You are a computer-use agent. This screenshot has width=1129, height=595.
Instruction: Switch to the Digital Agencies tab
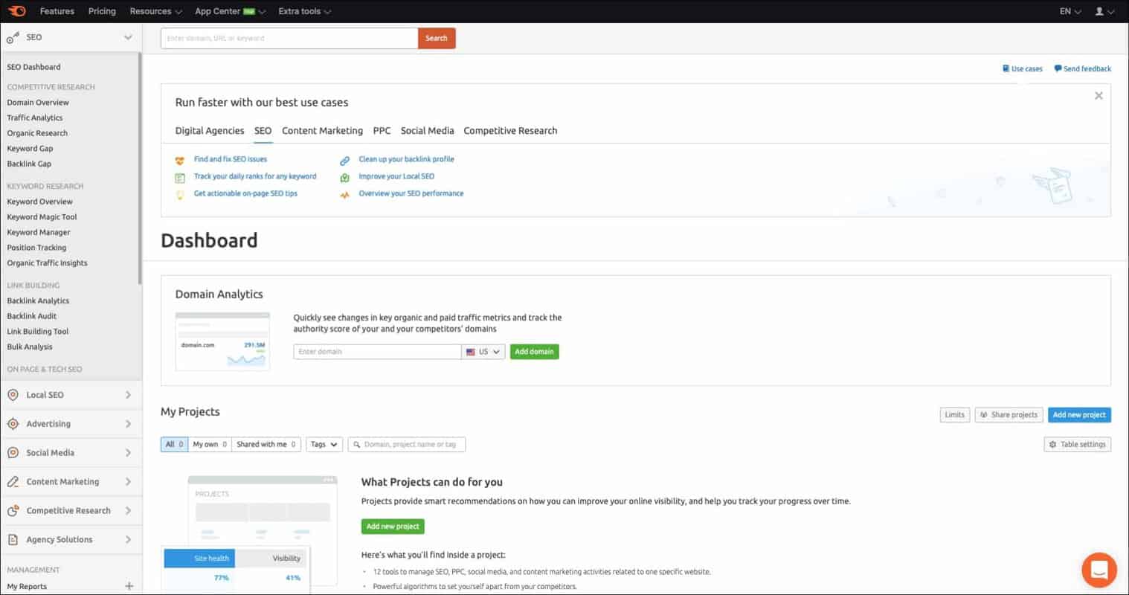pos(210,131)
